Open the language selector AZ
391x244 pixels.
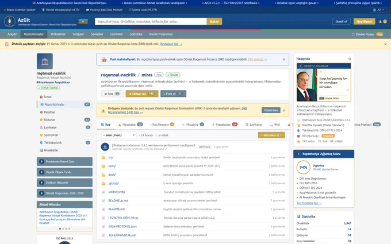tap(378, 10)
